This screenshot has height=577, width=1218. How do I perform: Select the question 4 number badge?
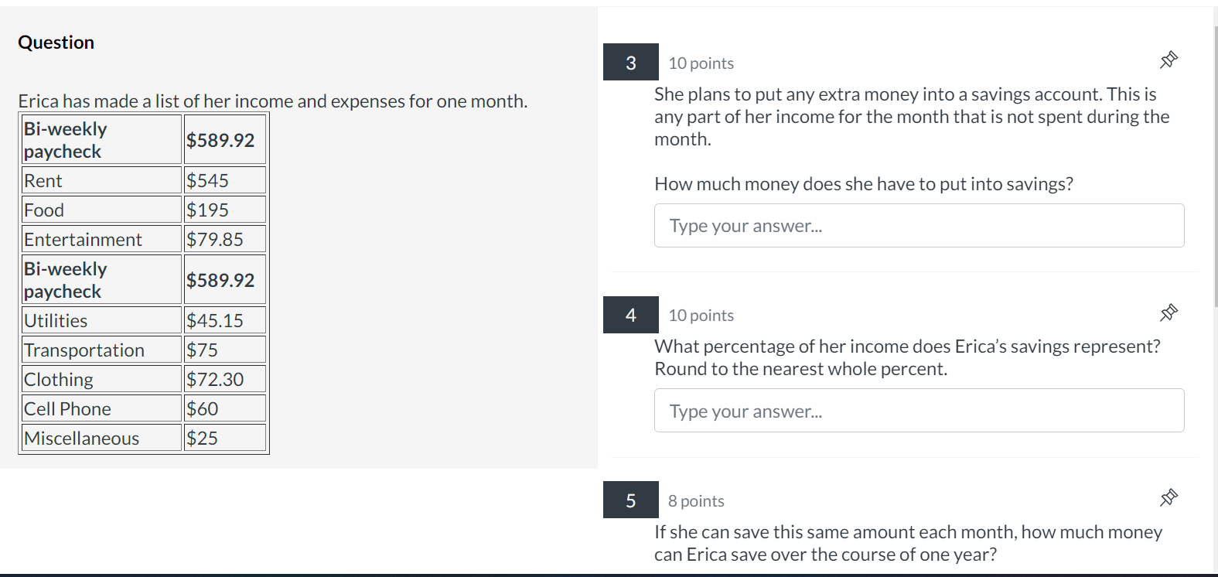(x=629, y=315)
